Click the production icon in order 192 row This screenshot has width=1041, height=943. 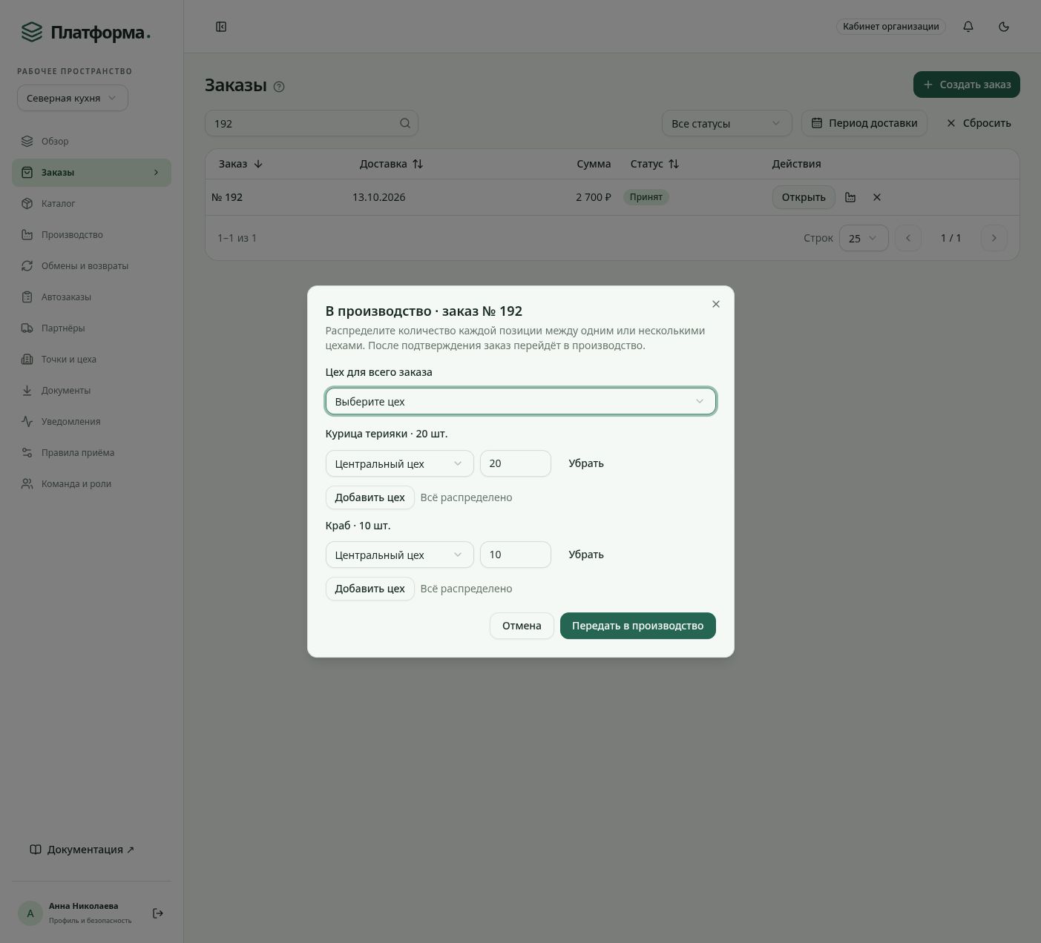[x=850, y=197]
